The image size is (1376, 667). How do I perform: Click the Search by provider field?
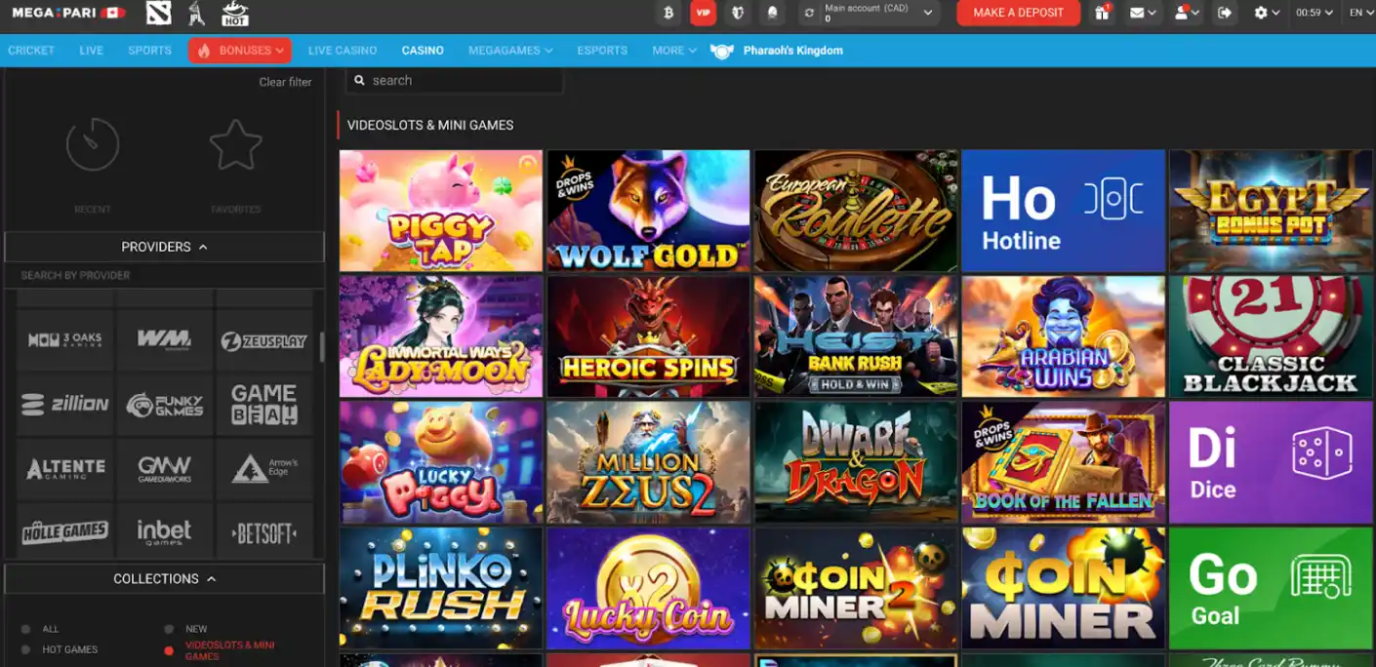tap(164, 275)
